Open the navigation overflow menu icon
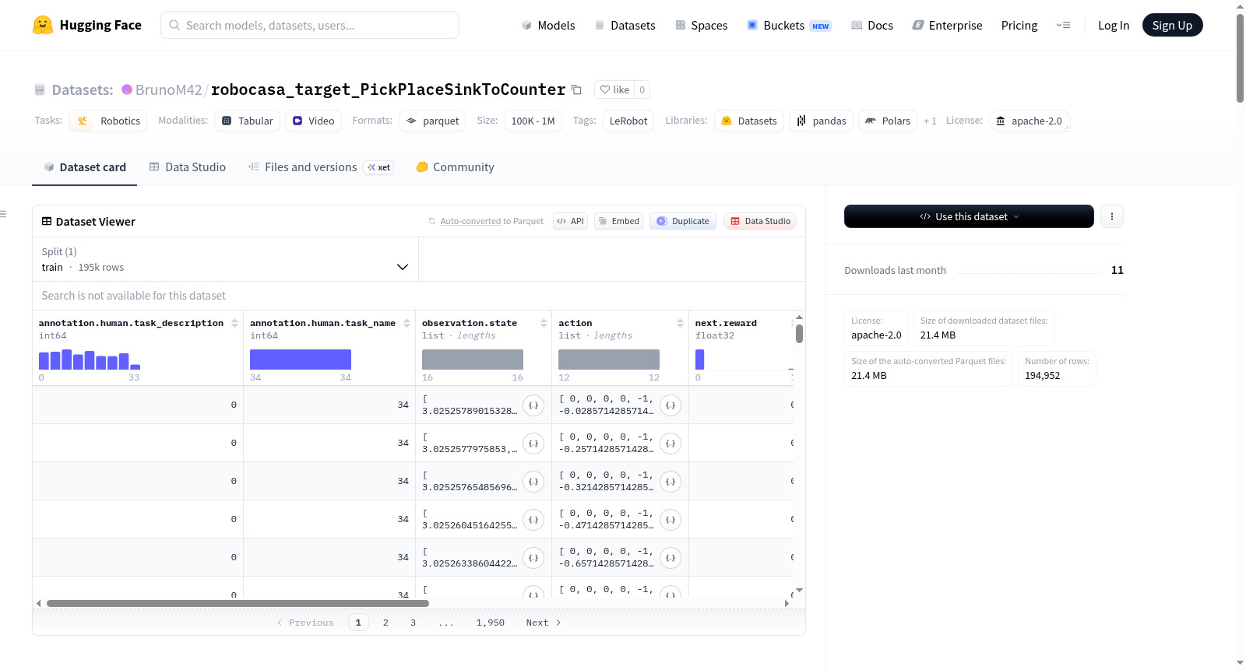 click(1063, 25)
